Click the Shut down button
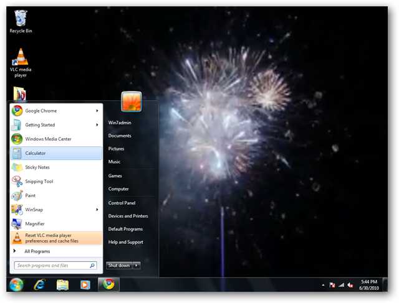 [x=119, y=266]
